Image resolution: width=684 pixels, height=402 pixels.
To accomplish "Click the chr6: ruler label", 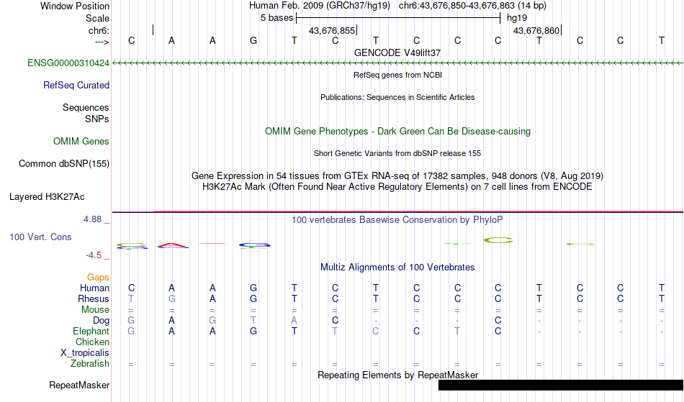I will (99, 30).
